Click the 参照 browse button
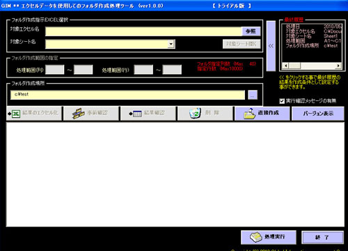The image size is (348, 251). click(x=251, y=31)
